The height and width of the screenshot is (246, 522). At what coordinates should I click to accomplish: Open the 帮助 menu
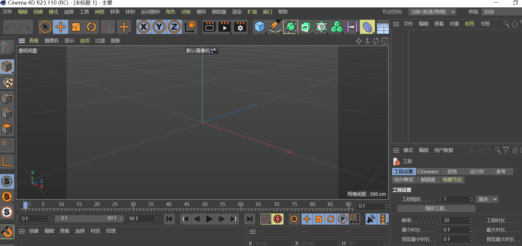pyautogui.click(x=283, y=12)
